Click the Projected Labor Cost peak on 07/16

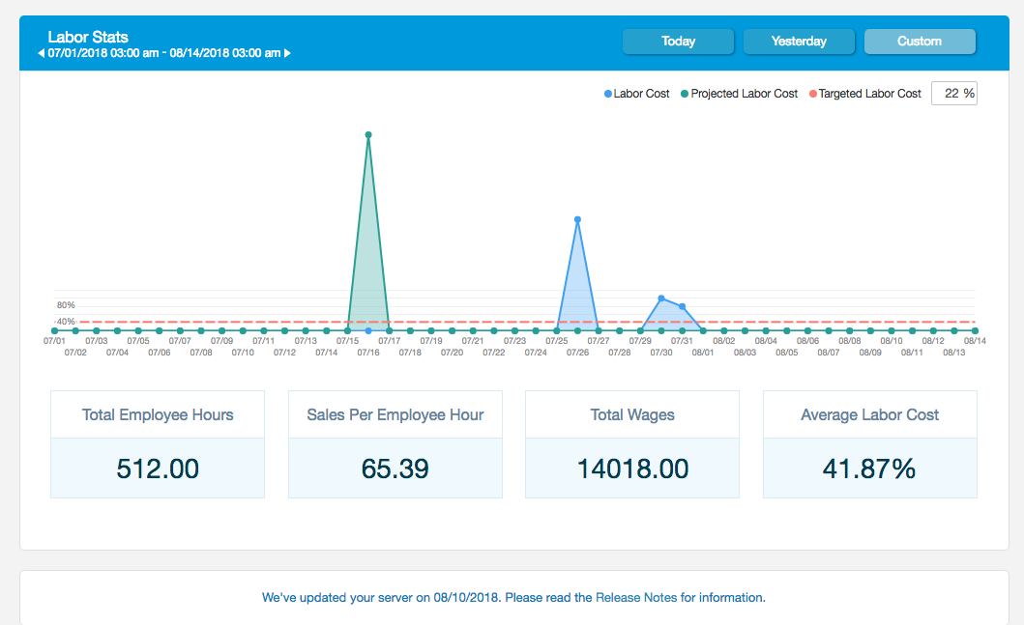(x=368, y=135)
